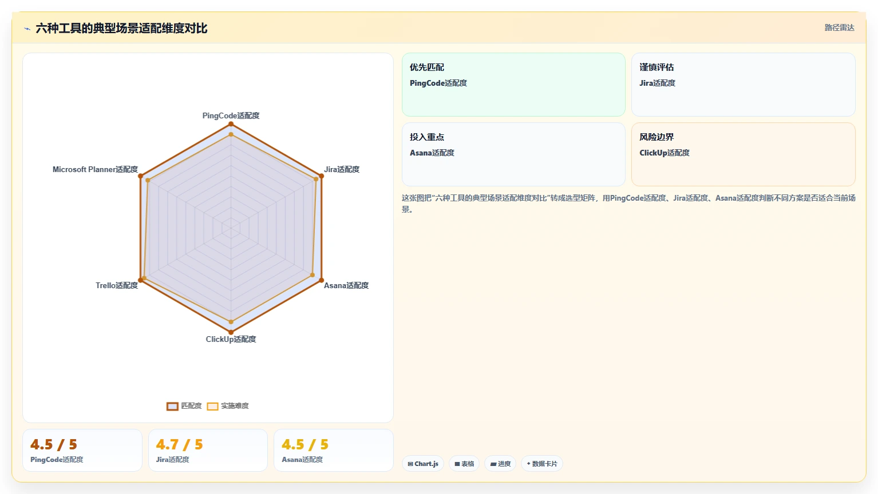Click the Asana适配度 radar axis label
The height and width of the screenshot is (494, 878).
click(x=346, y=285)
